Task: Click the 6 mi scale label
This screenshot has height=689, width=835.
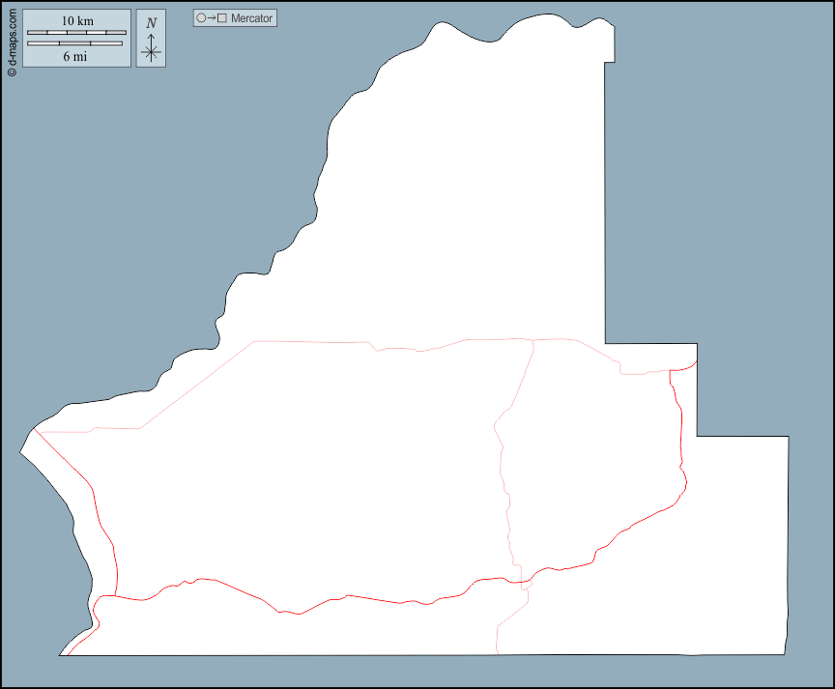Action: tap(75, 56)
